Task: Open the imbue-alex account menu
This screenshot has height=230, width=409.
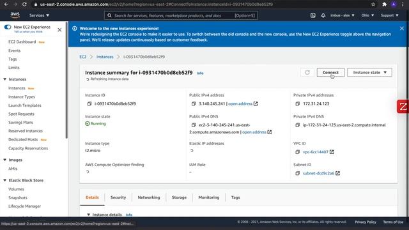Action: pyautogui.click(x=343, y=15)
